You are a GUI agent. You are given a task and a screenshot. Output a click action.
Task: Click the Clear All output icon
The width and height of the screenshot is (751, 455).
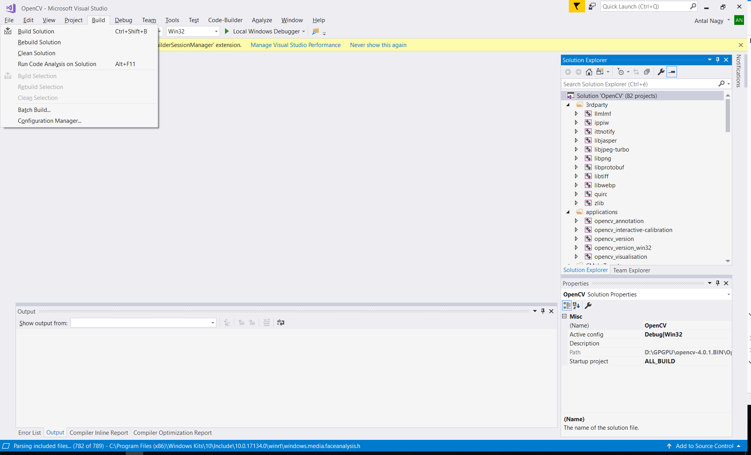pyautogui.click(x=266, y=323)
